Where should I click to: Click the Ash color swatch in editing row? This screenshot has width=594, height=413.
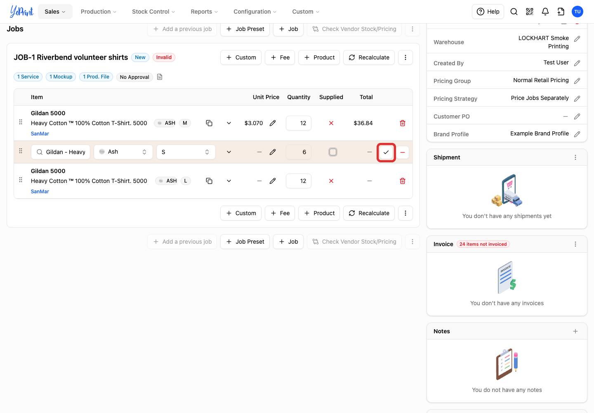pos(102,152)
